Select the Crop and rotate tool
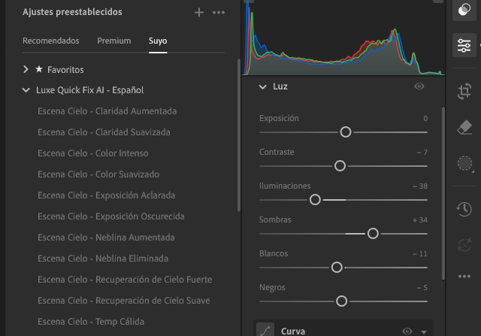The height and width of the screenshot is (336, 481). coord(464,92)
